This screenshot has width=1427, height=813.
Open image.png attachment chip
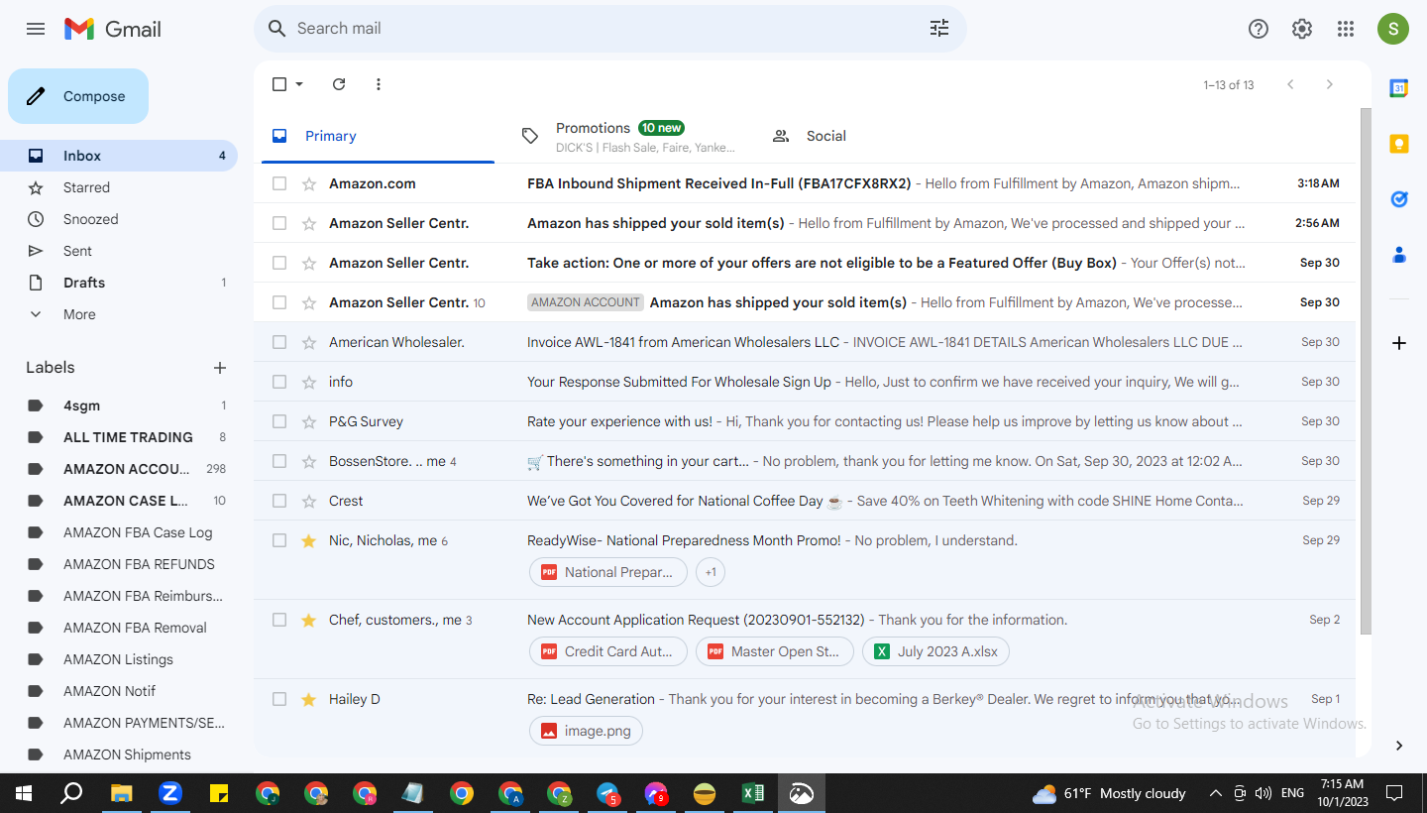587,731
